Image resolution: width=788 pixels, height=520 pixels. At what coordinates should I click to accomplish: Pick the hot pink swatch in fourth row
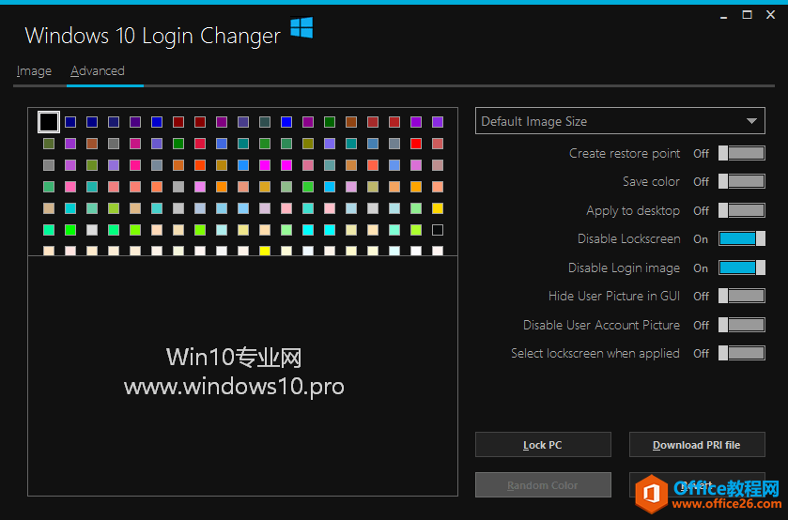coord(70,187)
